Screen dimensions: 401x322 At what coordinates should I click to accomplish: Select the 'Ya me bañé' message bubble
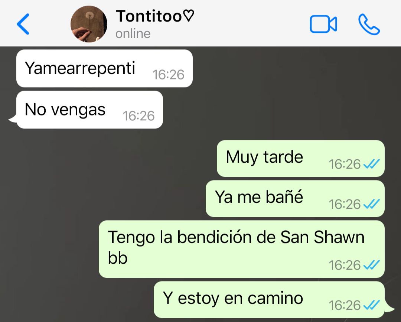(x=295, y=198)
